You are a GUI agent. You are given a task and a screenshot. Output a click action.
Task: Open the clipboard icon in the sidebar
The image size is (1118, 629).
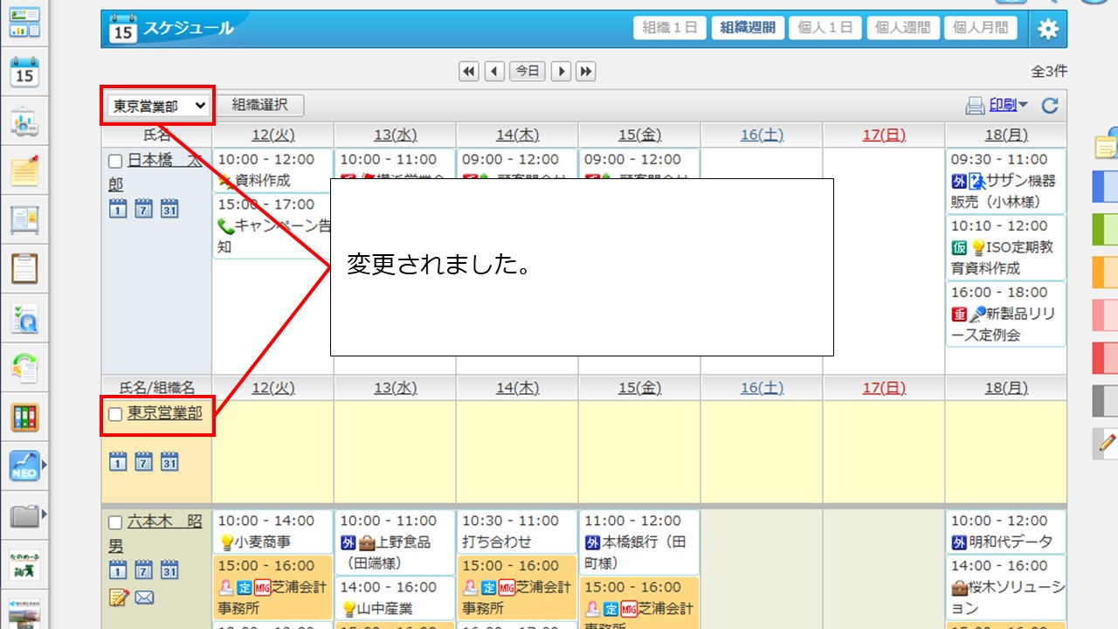(24, 269)
